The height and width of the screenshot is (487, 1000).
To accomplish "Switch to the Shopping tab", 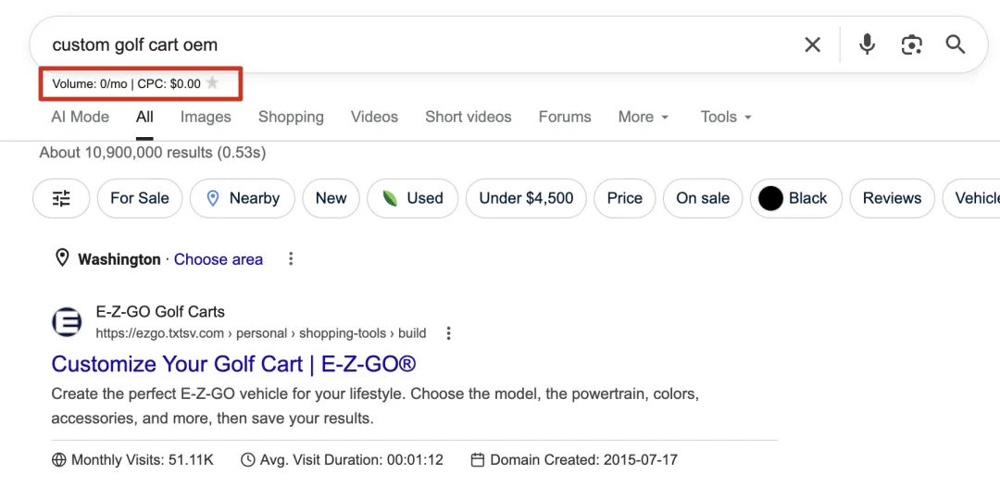I will (291, 117).
